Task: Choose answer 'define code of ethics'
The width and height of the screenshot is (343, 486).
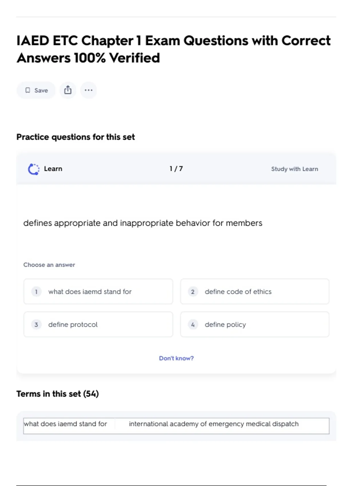Action: pos(254,292)
